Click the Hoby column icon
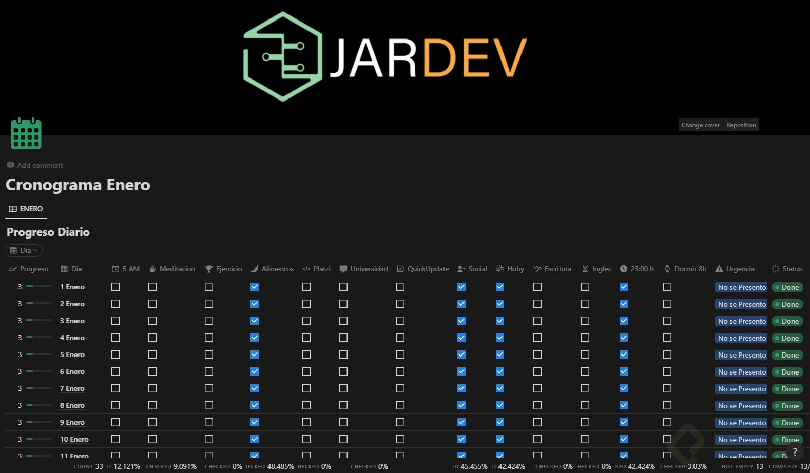Image resolution: width=810 pixels, height=473 pixels. pos(499,269)
